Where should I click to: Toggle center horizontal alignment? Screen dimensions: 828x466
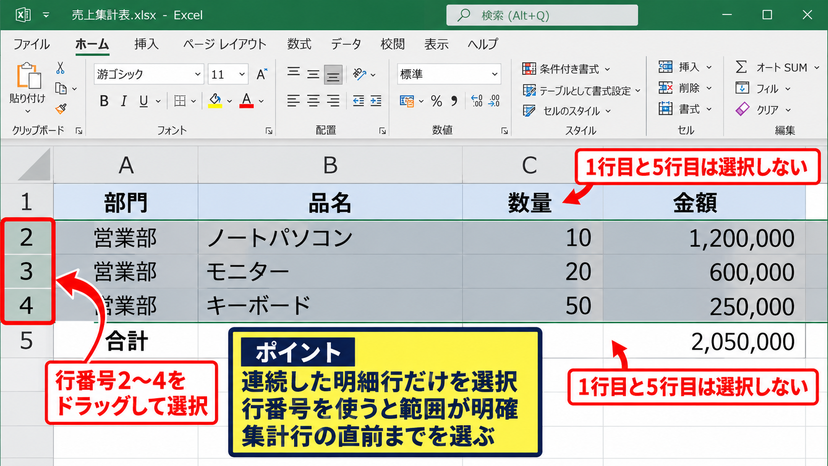(x=313, y=101)
